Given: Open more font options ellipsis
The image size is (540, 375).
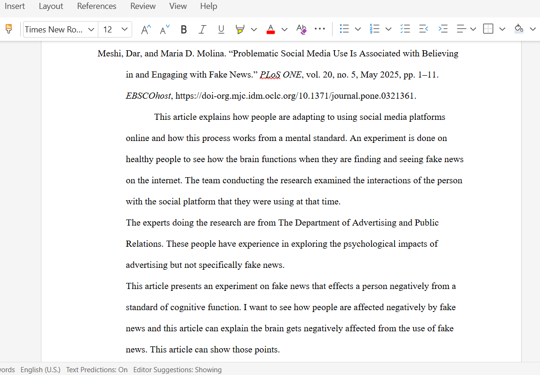Looking at the screenshot, I should [x=319, y=29].
